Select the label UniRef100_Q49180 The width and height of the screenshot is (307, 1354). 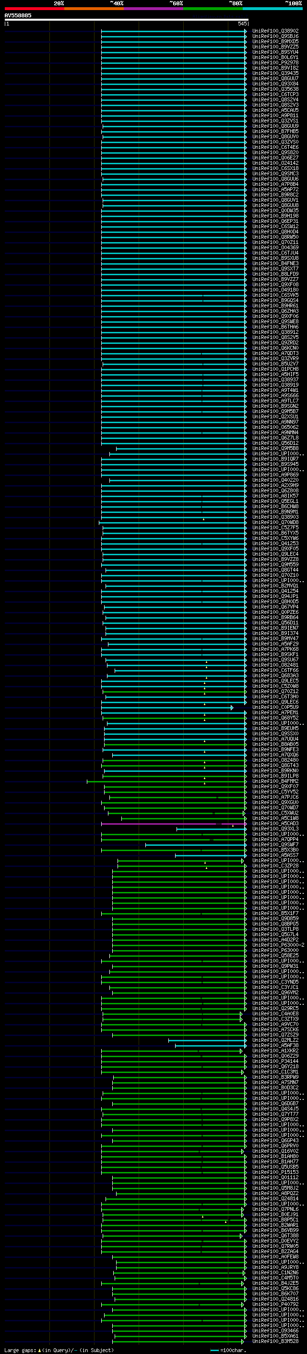tap(275, 290)
